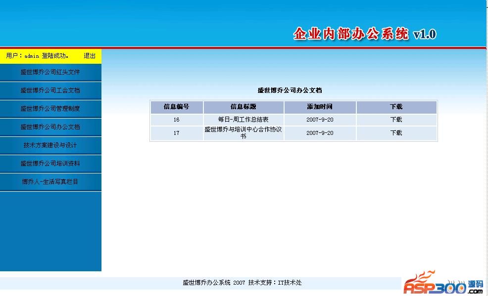Click info number cell 17
Image resolution: width=488 pixels, height=296 pixels.
[177, 133]
